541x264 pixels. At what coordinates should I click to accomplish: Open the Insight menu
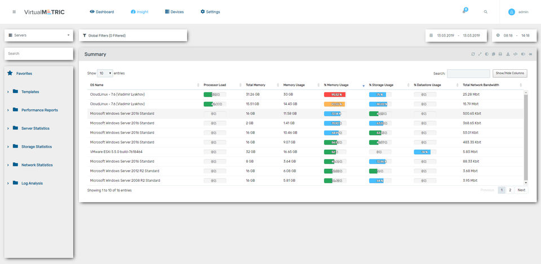point(140,12)
